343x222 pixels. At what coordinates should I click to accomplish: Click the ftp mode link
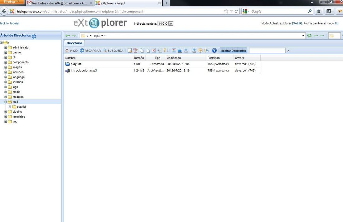(337, 23)
